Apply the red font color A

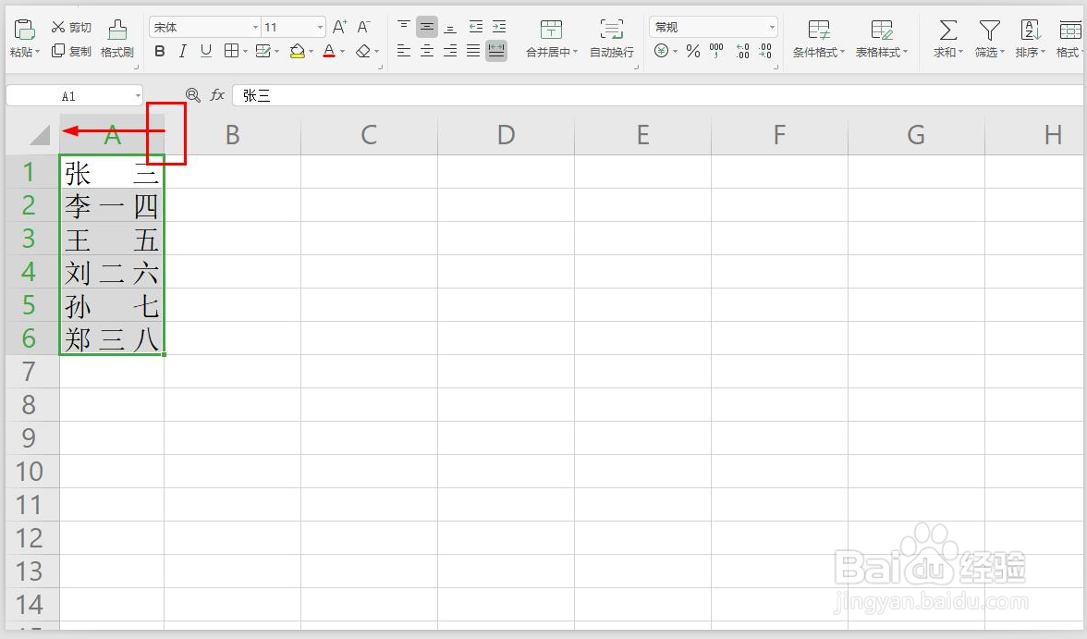[329, 52]
